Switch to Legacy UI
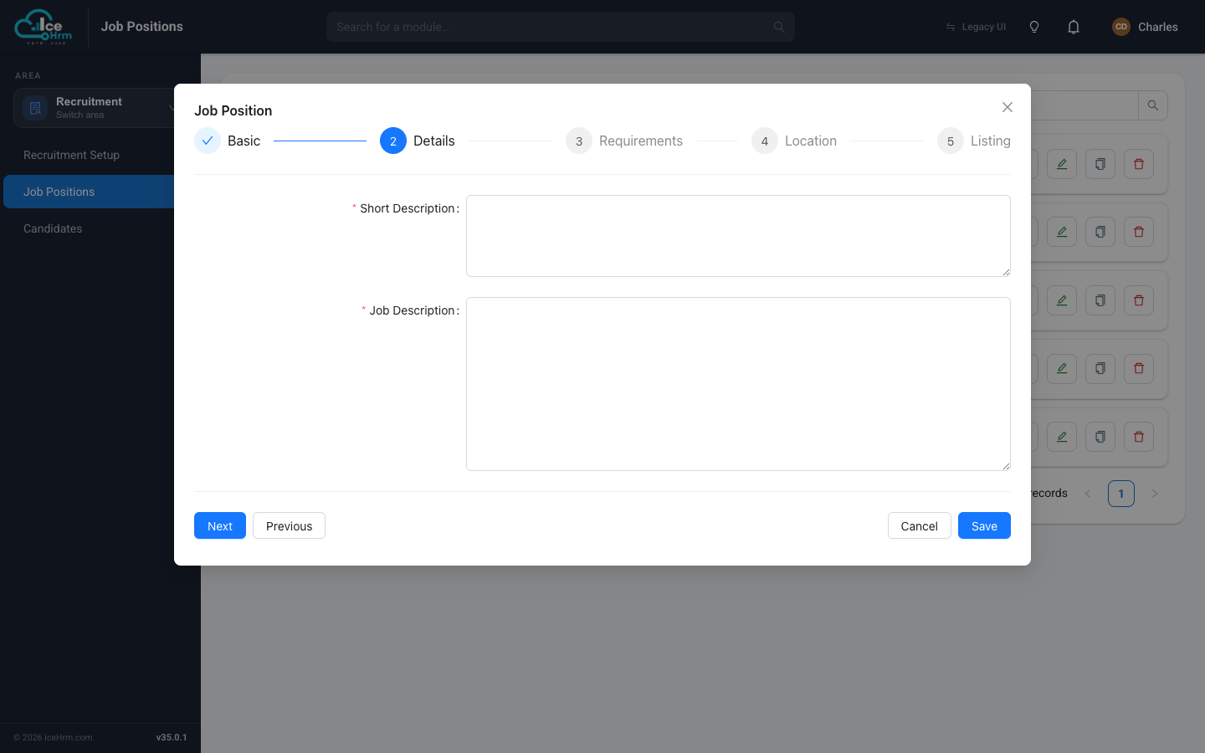Image resolution: width=1205 pixels, height=753 pixels. tap(976, 27)
